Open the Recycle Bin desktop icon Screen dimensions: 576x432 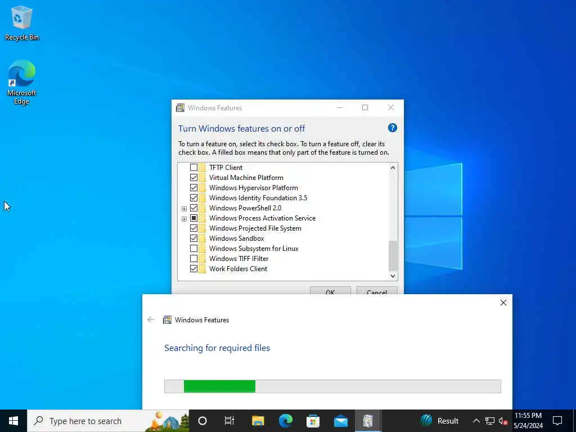22,22
